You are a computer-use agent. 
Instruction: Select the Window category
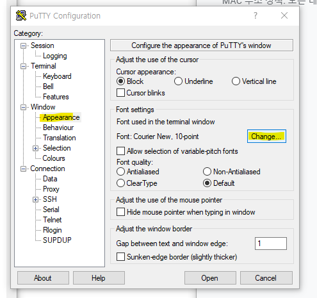point(43,107)
